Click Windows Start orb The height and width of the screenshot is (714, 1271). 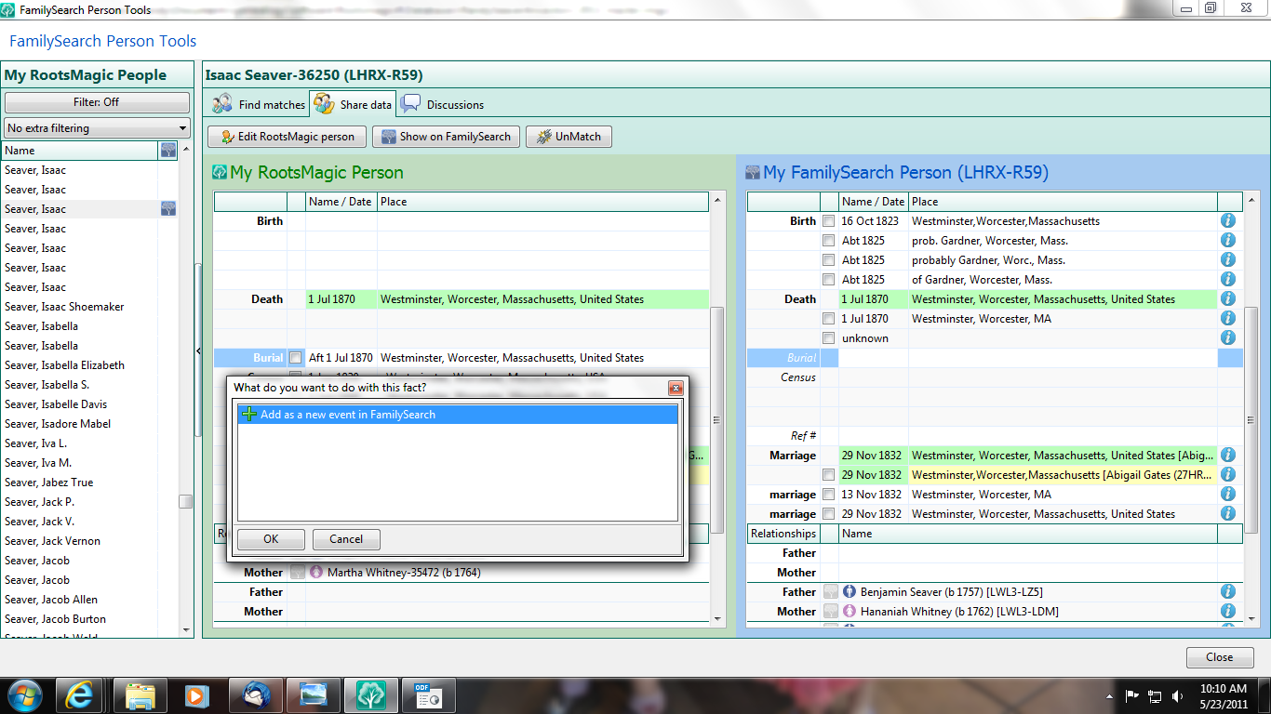(x=24, y=695)
